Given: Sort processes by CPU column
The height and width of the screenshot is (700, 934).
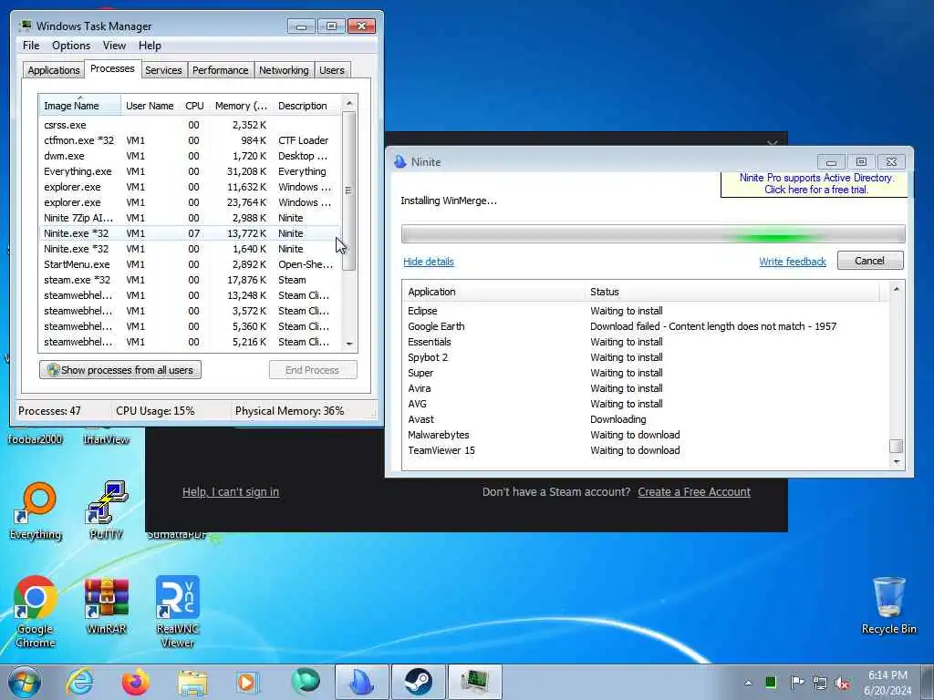Looking at the screenshot, I should pyautogui.click(x=194, y=106).
